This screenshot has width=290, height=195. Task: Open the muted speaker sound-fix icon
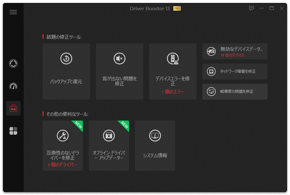click(119, 58)
